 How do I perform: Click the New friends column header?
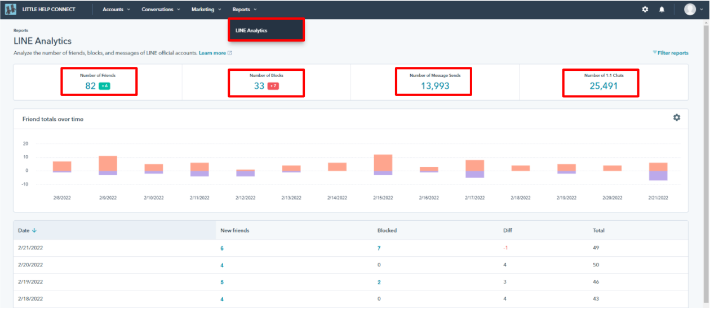(235, 230)
